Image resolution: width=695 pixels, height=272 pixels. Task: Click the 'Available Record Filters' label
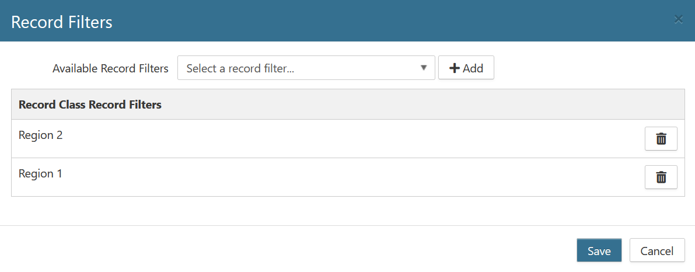(x=110, y=68)
